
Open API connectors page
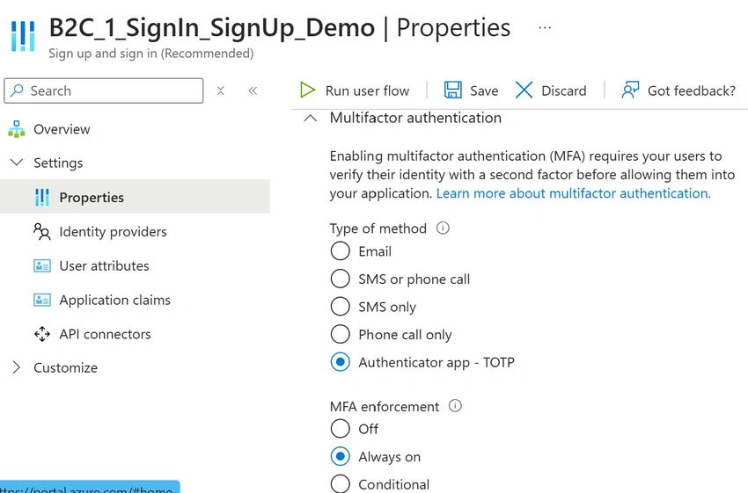[105, 334]
